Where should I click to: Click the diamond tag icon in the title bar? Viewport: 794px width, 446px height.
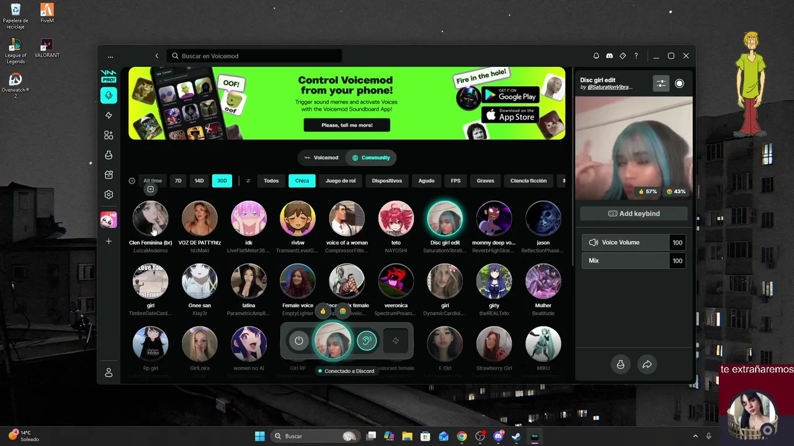pyautogui.click(x=623, y=56)
